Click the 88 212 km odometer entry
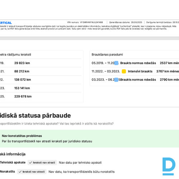The height and width of the screenshot is (179, 179). 22,71
